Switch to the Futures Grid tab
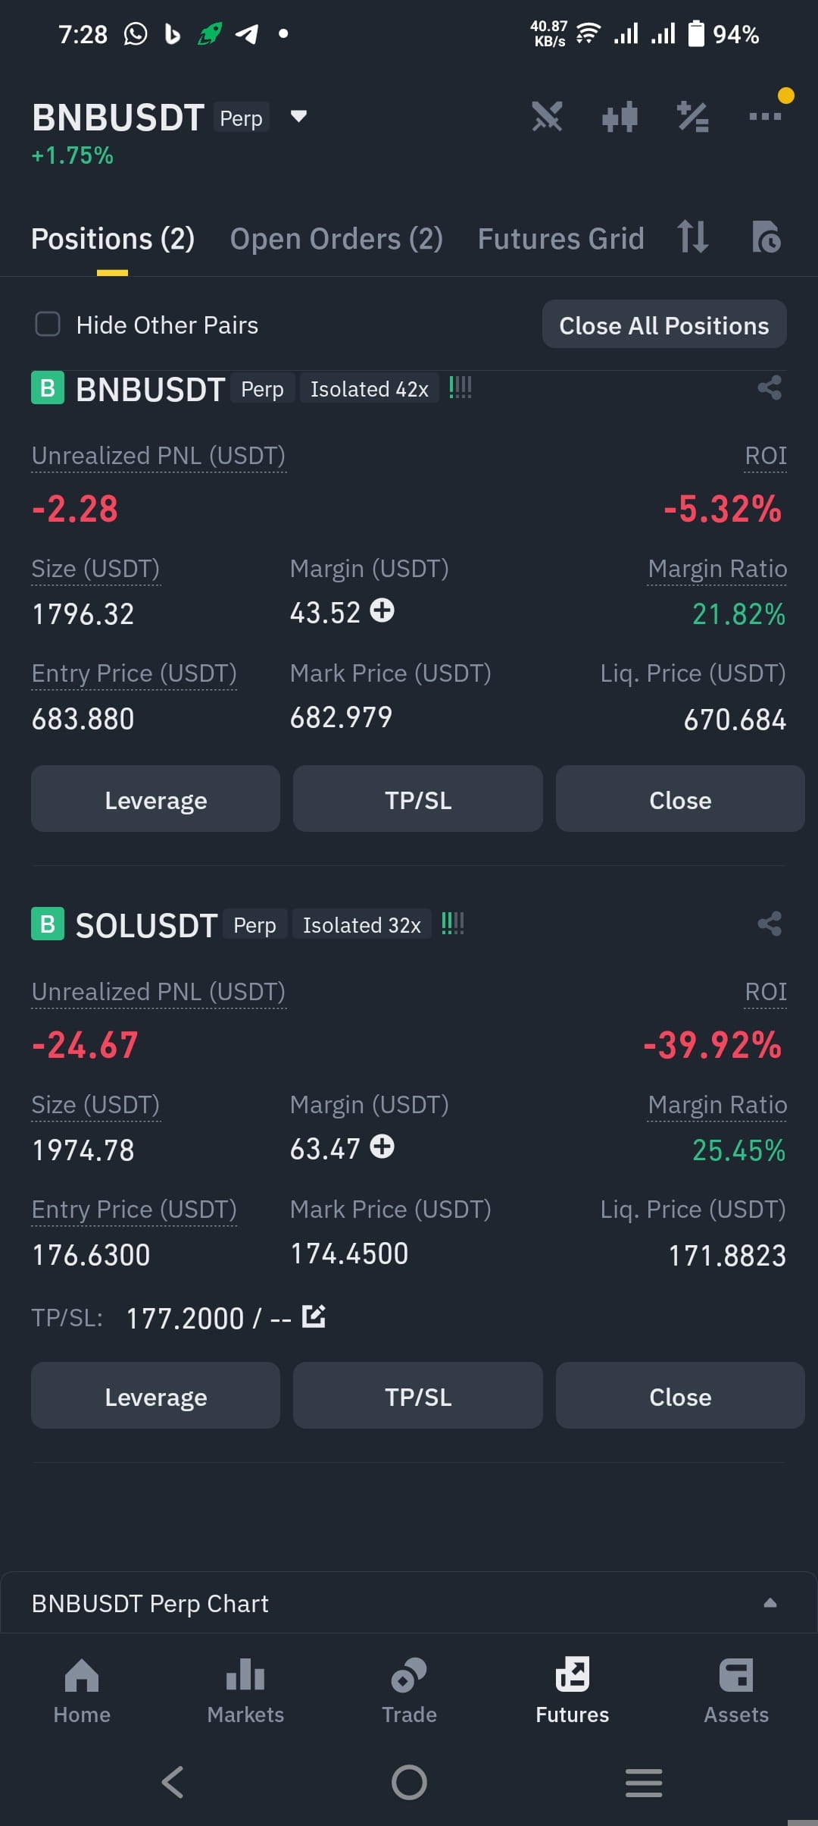The image size is (818, 1826). coord(560,239)
